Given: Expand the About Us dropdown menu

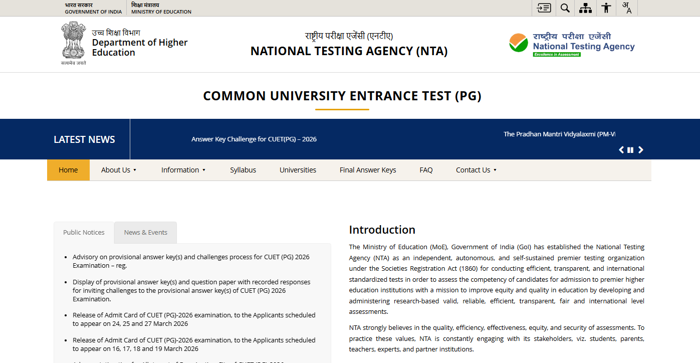Looking at the screenshot, I should (x=119, y=170).
